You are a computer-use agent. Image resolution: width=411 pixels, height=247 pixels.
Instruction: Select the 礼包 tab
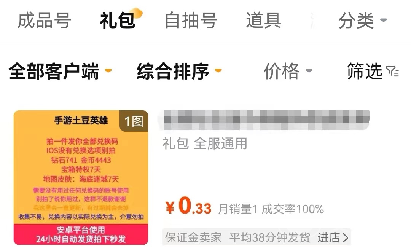[x=118, y=21]
